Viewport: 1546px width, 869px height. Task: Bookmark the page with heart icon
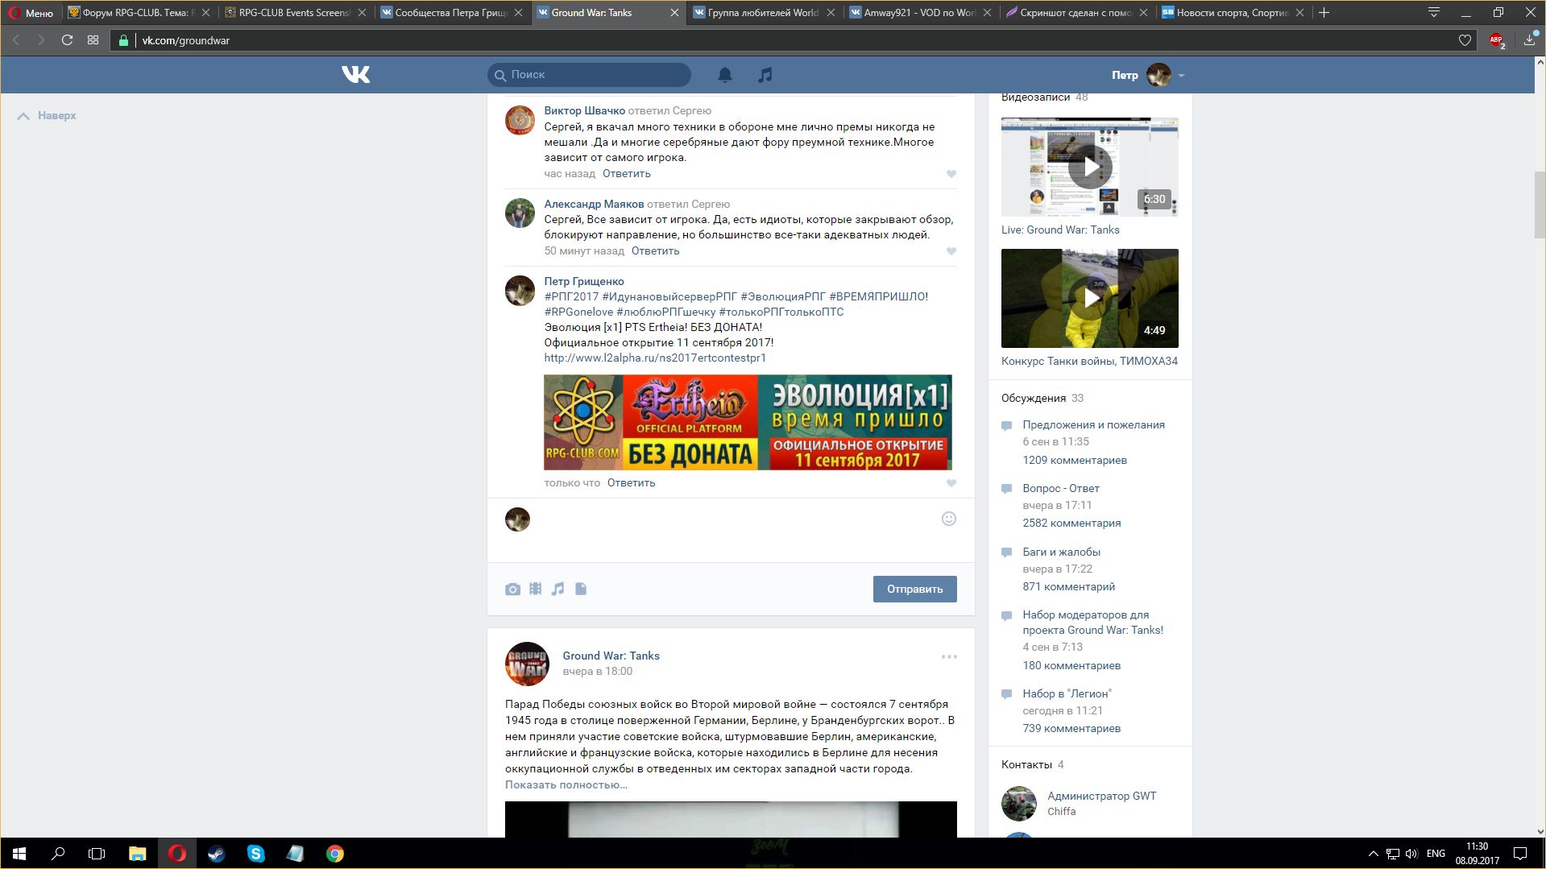point(1465,40)
